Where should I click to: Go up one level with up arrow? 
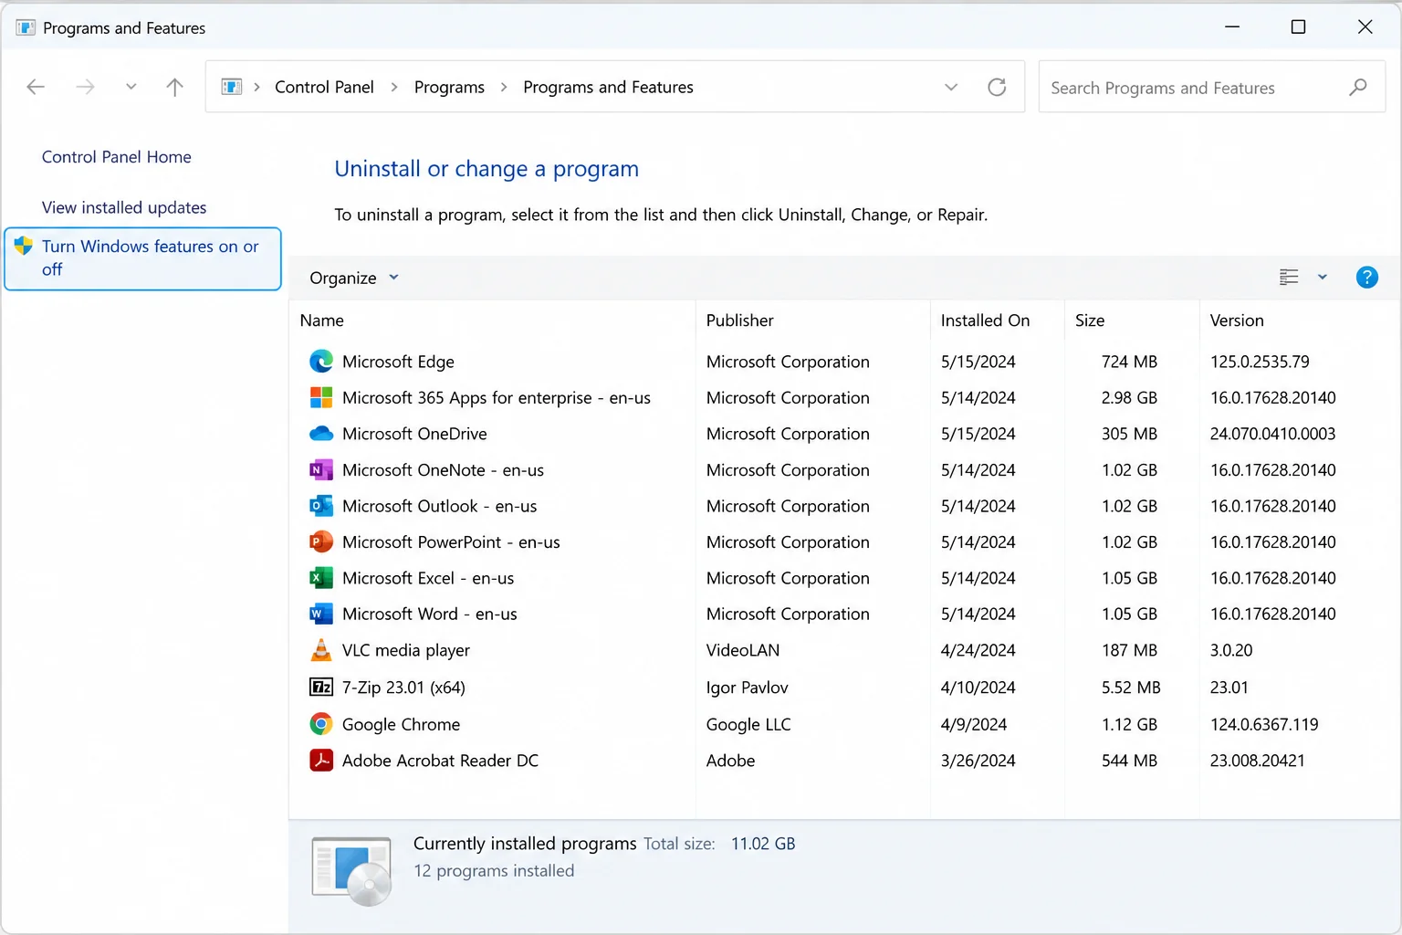[x=174, y=87]
